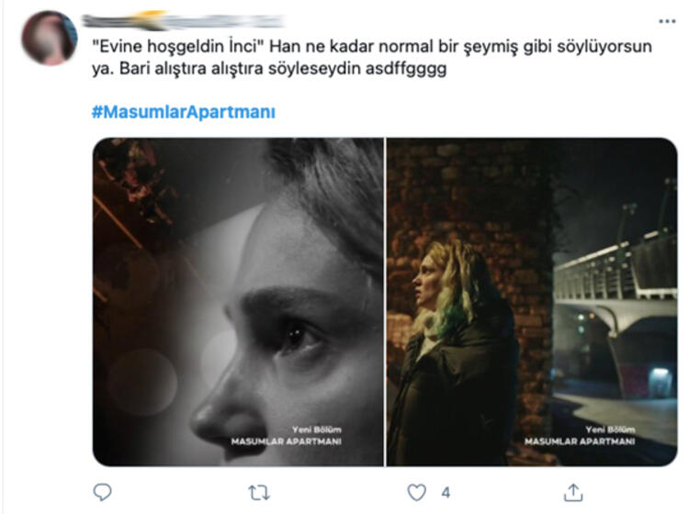Like the tweet with the heart icon
Image resolution: width=689 pixels, height=514 pixels.
point(416,492)
